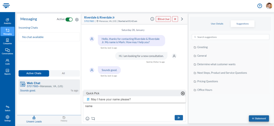Send the message with arrow button
Screen dimensions: 274x126
(178, 118)
